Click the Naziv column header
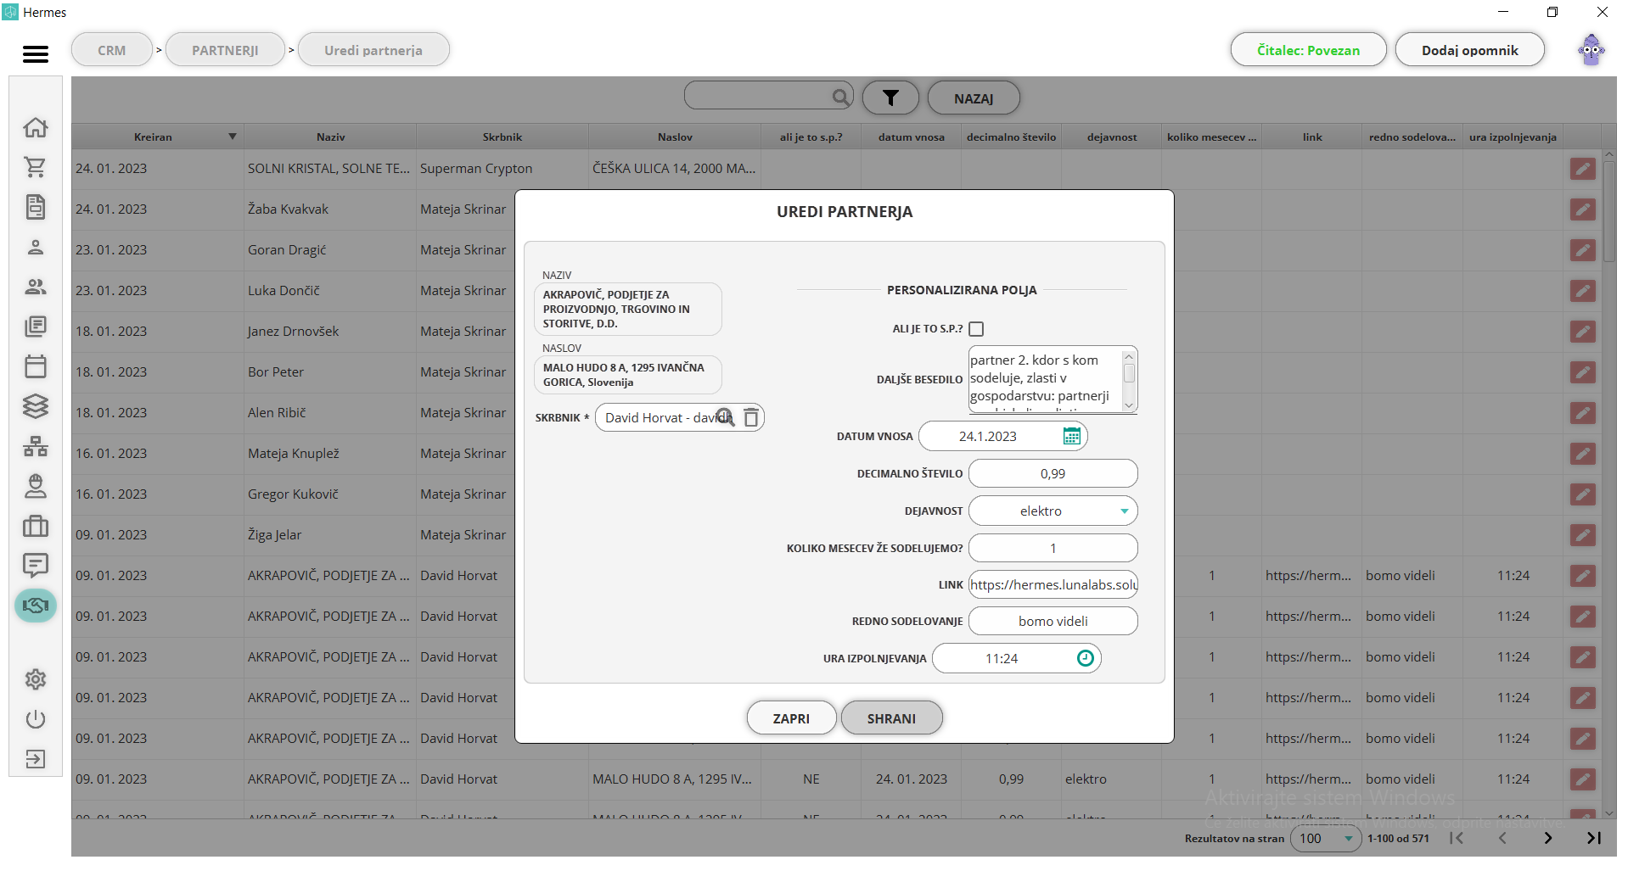Image resolution: width=1628 pixels, height=871 pixels. point(331,137)
